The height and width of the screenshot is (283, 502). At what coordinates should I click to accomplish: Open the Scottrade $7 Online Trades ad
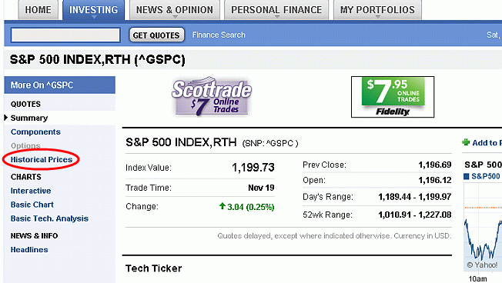pyautogui.click(x=211, y=96)
